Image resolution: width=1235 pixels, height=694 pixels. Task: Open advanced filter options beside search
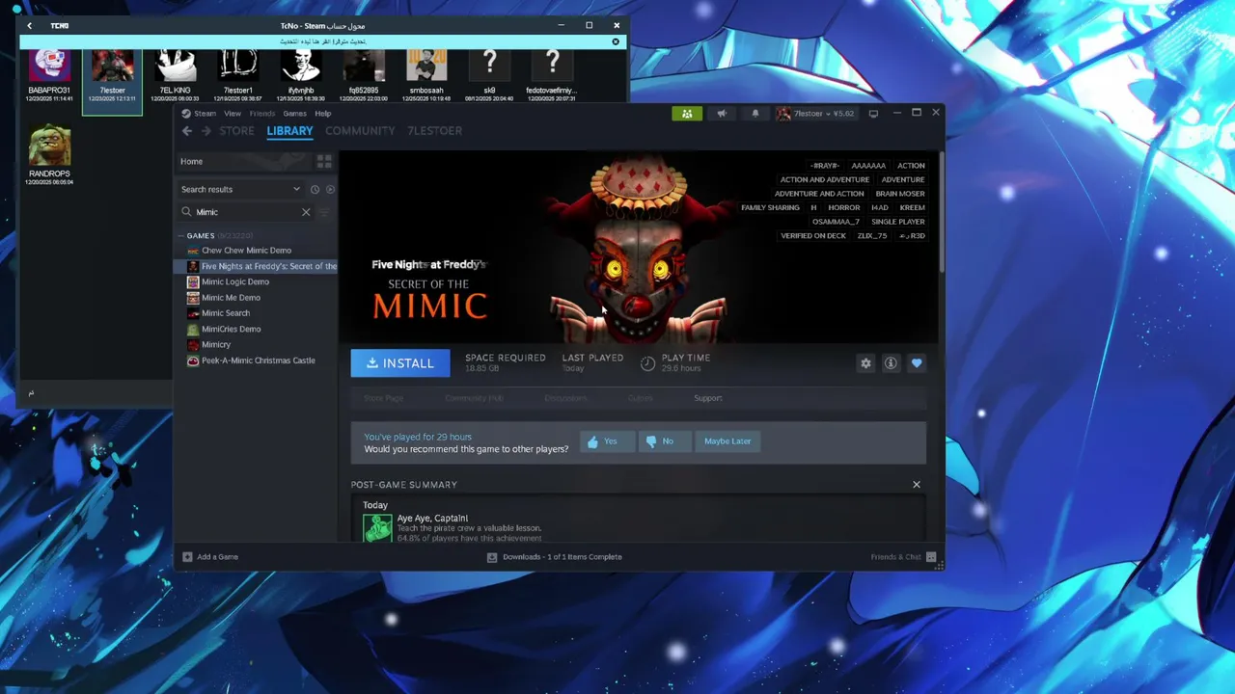pyautogui.click(x=324, y=212)
